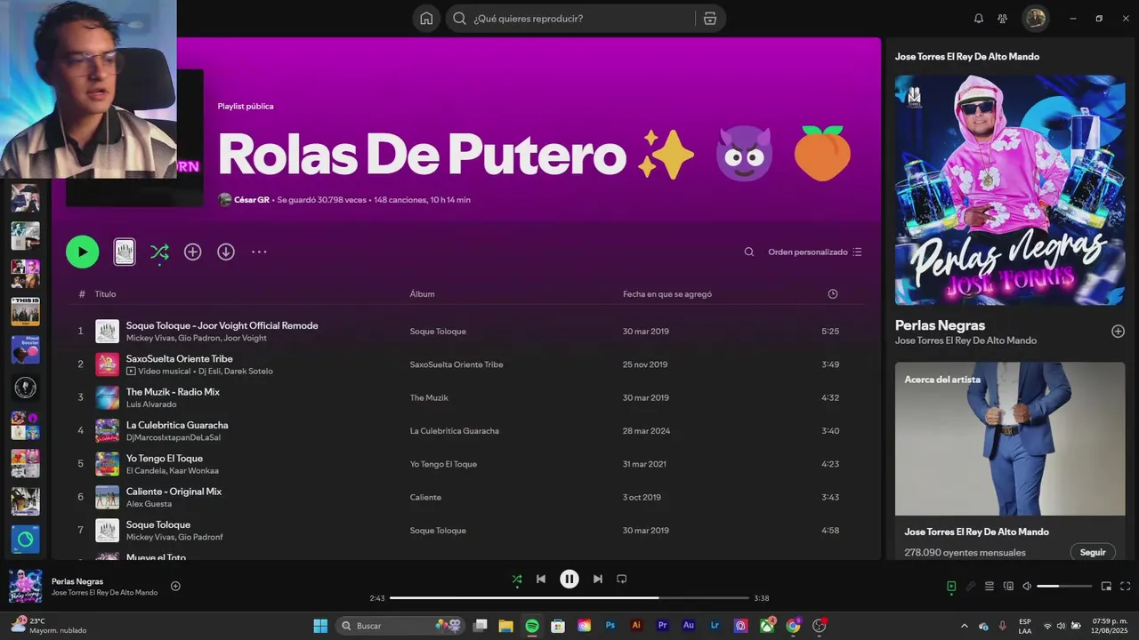1139x640 pixels.
Task: Open the 'Orden personalizado' sort dropdown
Action: (x=815, y=252)
